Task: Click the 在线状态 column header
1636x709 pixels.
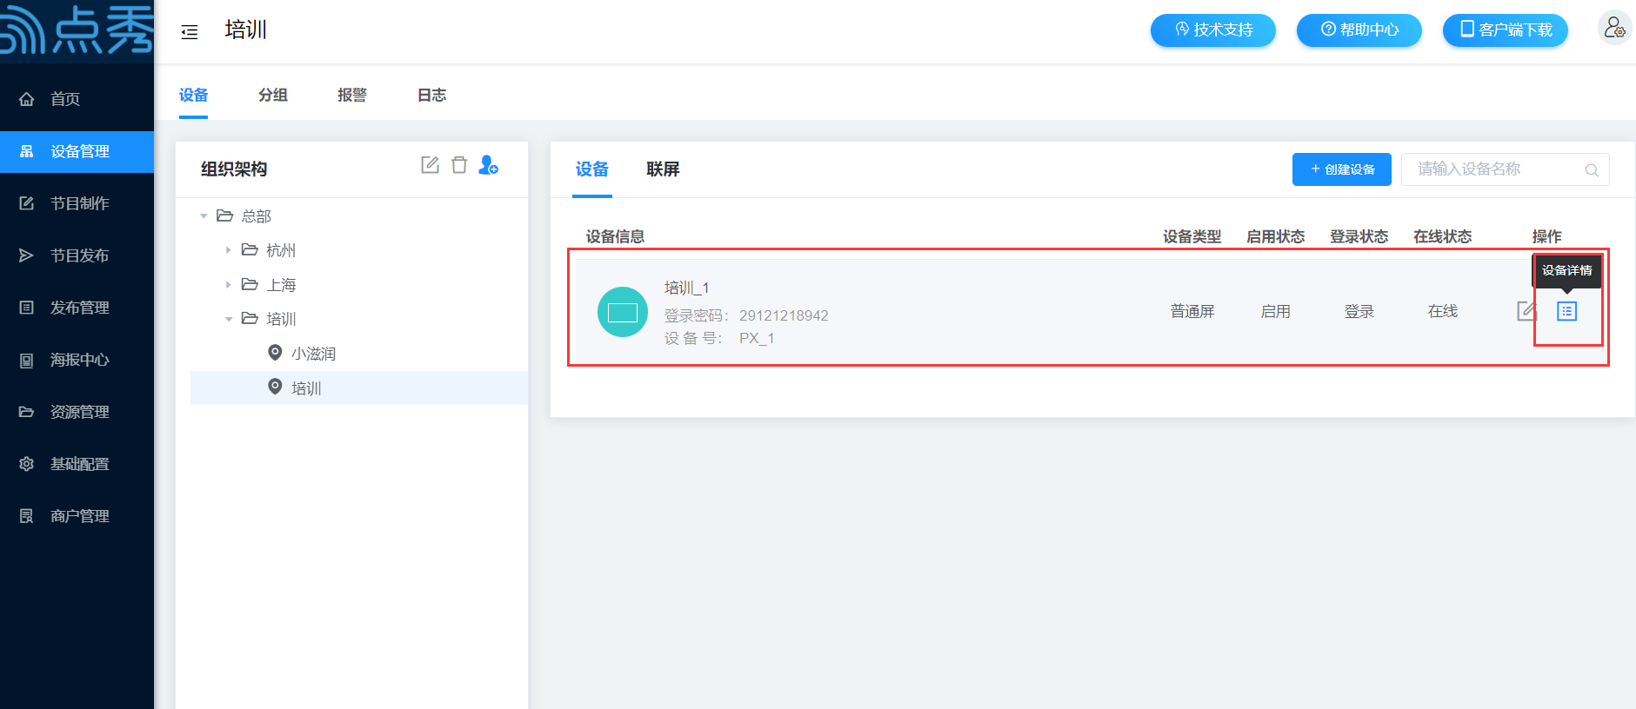Action: pyautogui.click(x=1443, y=236)
